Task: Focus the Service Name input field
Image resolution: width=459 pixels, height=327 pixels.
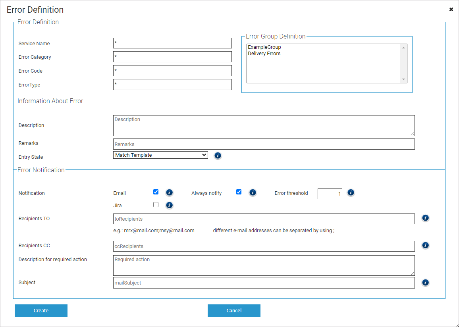Action: (172, 43)
